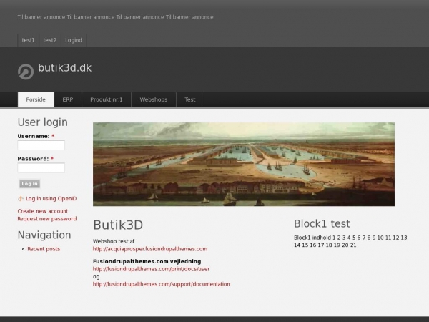Image resolution: width=429 pixels, height=322 pixels.
Task: Follow the Log in using OpenID link
Action: [51, 198]
